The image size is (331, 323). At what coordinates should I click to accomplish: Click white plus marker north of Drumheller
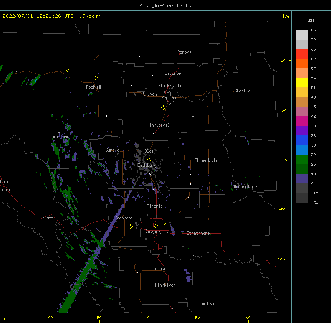(235, 144)
